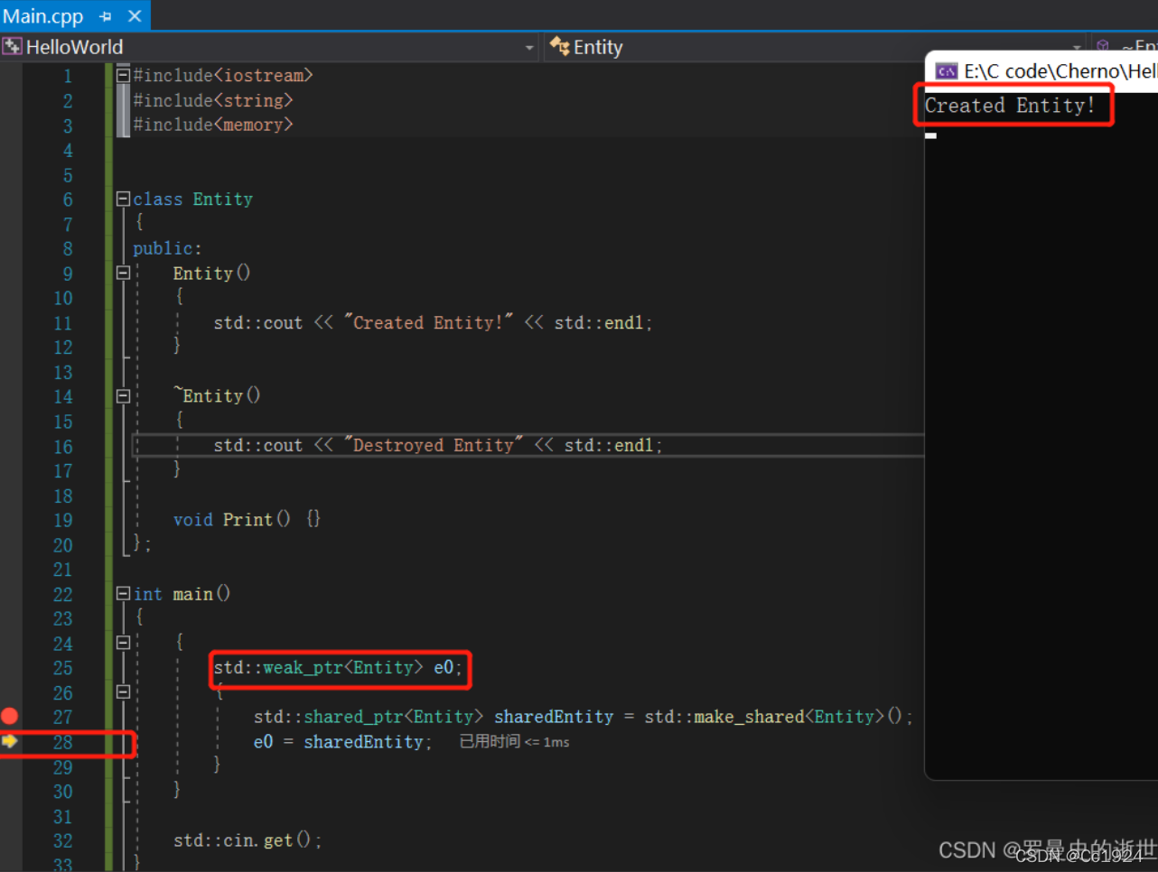The width and height of the screenshot is (1158, 872).
Task: Remove the breakpoint on line 27
Action: (x=10, y=716)
